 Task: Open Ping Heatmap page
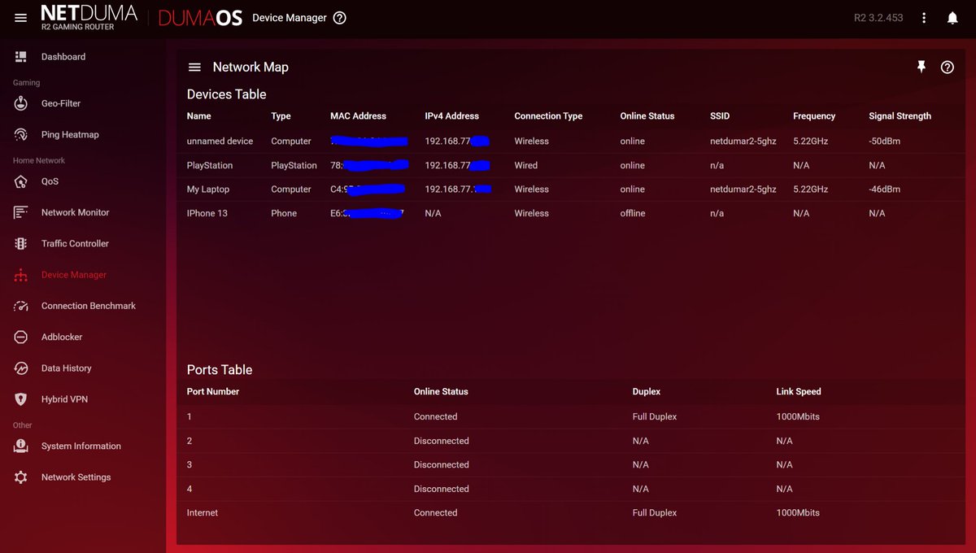(70, 135)
